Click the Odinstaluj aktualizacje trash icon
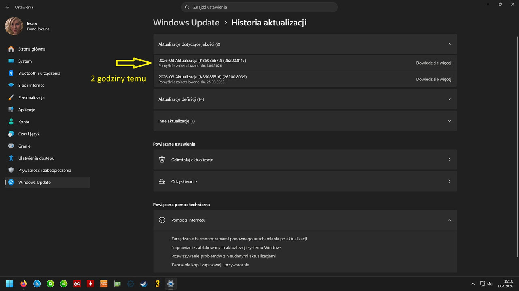The image size is (519, 291). click(162, 160)
